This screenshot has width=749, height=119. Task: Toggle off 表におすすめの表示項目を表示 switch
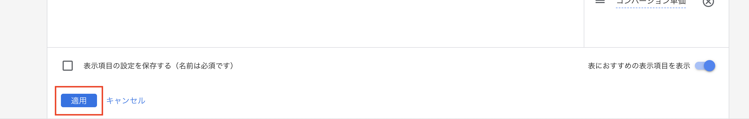[x=705, y=66]
